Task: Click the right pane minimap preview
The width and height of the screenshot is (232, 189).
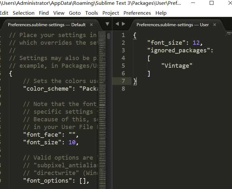Action: 228,34
